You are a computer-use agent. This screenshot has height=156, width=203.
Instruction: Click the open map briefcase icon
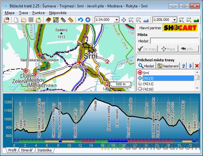(x=6, y=20)
